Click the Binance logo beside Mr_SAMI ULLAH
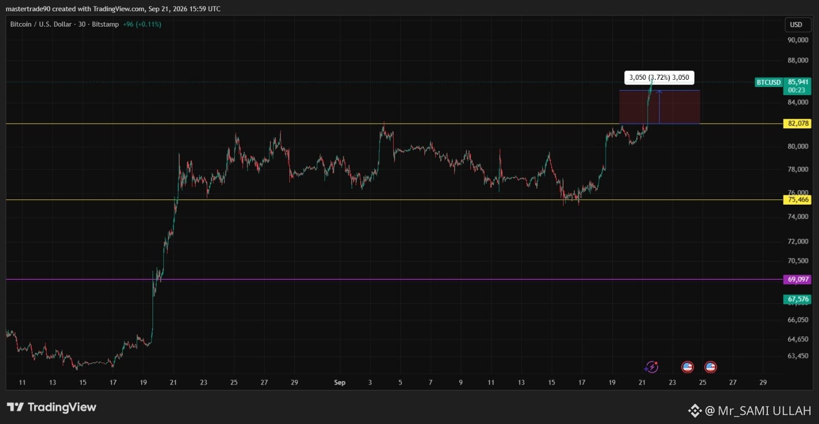The image size is (819, 424). (695, 410)
